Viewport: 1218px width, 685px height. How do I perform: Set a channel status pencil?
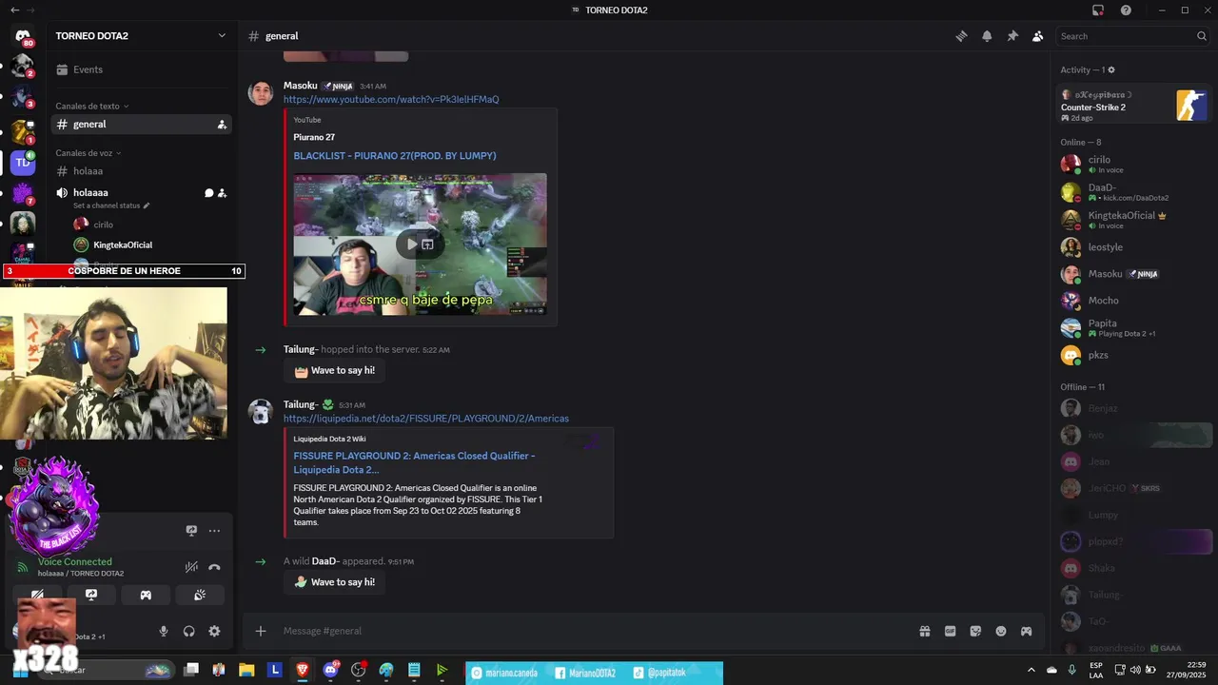coord(147,205)
